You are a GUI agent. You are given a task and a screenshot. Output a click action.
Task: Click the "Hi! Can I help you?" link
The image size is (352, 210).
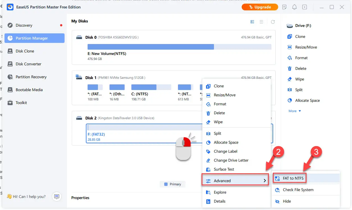pos(26,197)
